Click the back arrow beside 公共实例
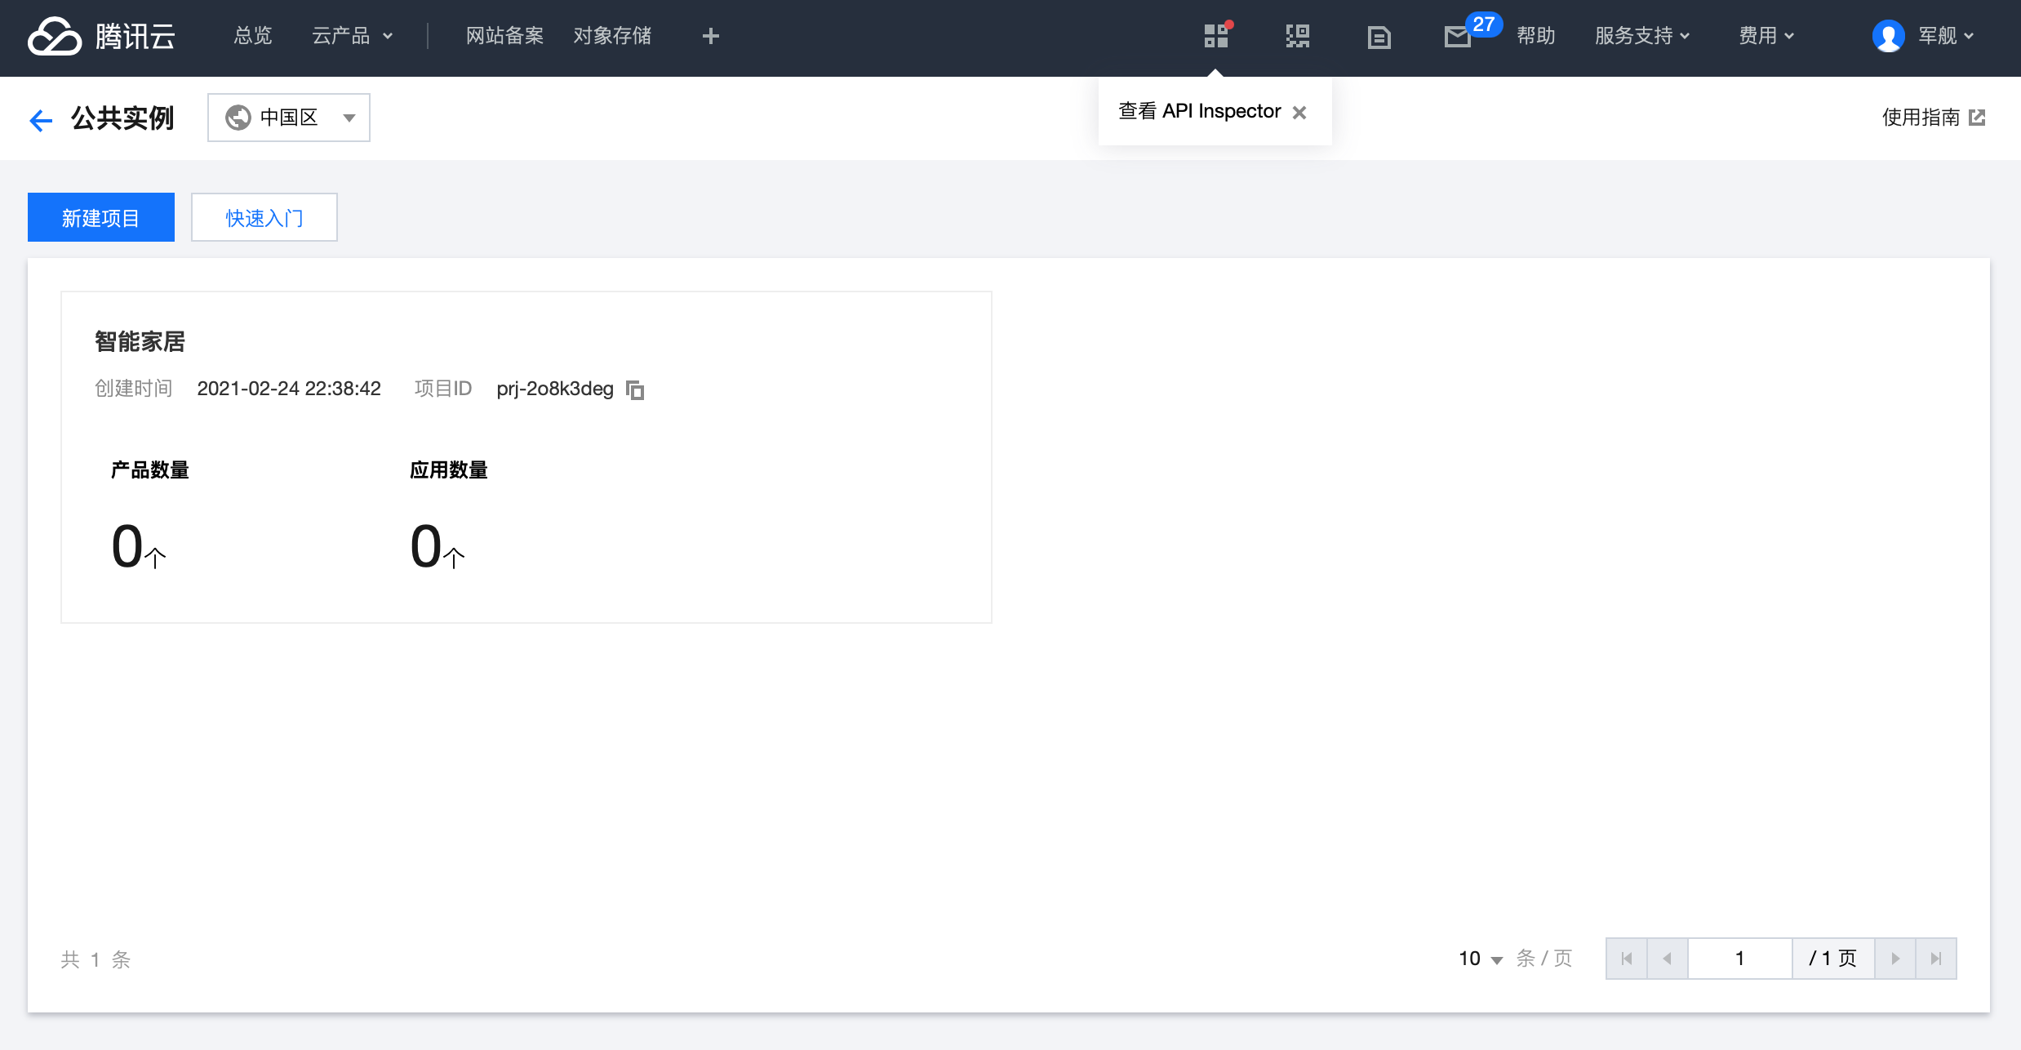The height and width of the screenshot is (1050, 2021). [x=41, y=120]
